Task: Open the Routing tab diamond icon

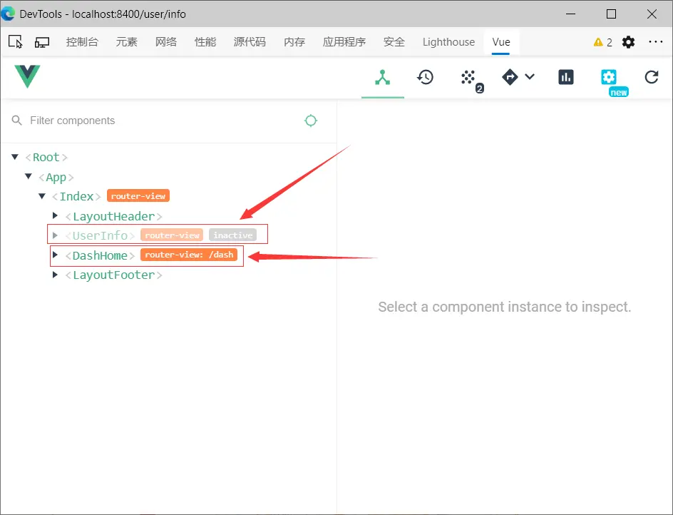Action: [x=510, y=77]
